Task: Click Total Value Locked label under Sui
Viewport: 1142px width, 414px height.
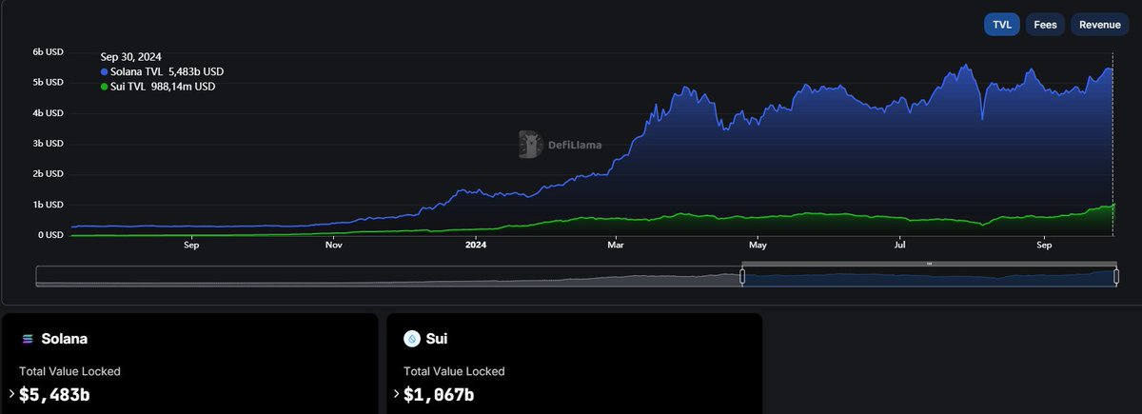Action: pos(454,371)
